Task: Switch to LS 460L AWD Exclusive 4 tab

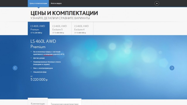Action: [82, 29]
